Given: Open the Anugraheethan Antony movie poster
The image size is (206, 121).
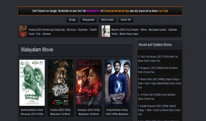Looking at the screenshot, I should pos(117,83).
